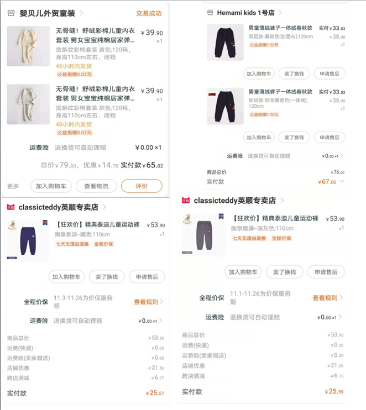
Task: View the navy blue Teddy sweatpants image
Action: pyautogui.click(x=28, y=240)
